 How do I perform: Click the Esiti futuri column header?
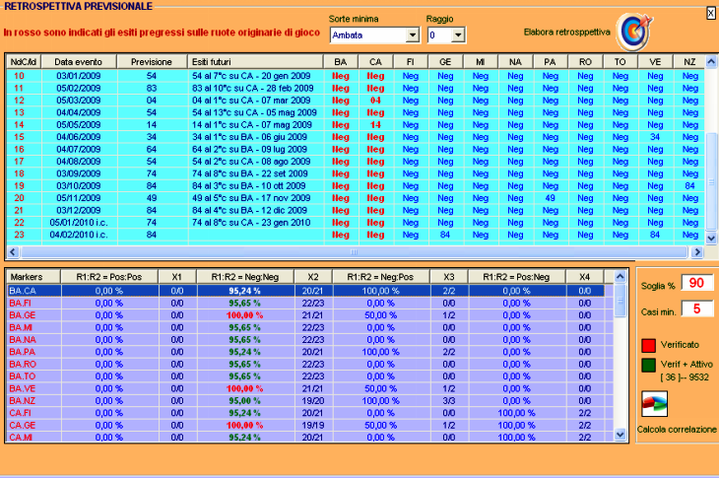tap(255, 62)
